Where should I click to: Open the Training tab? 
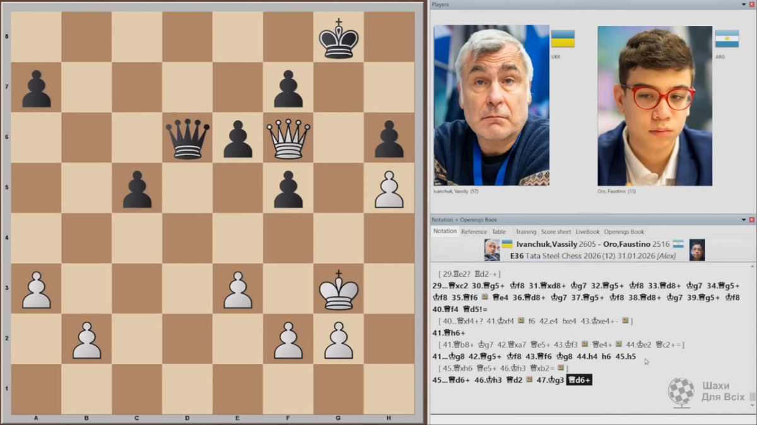(525, 231)
